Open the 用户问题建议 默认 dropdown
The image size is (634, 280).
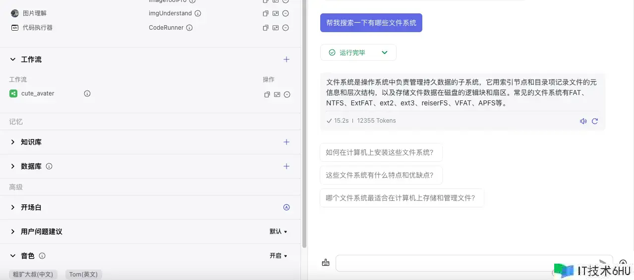(278, 232)
